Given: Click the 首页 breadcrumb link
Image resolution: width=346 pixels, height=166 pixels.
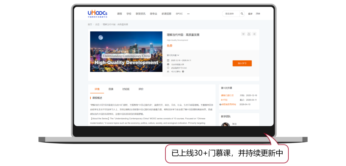Looking at the screenshot, I should pos(90,24).
